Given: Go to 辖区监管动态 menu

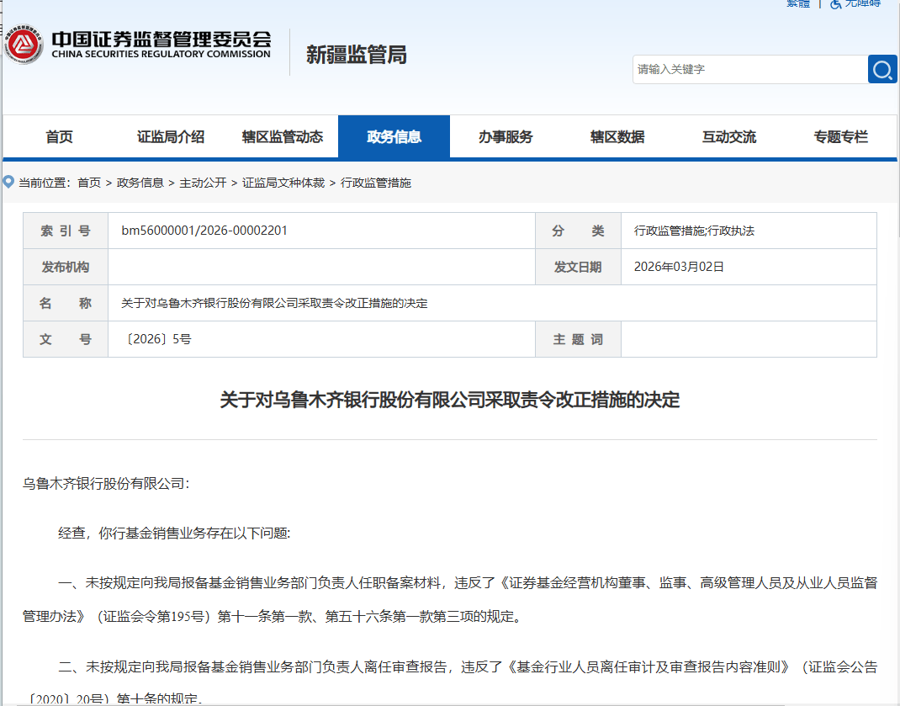Looking at the screenshot, I should tap(283, 137).
